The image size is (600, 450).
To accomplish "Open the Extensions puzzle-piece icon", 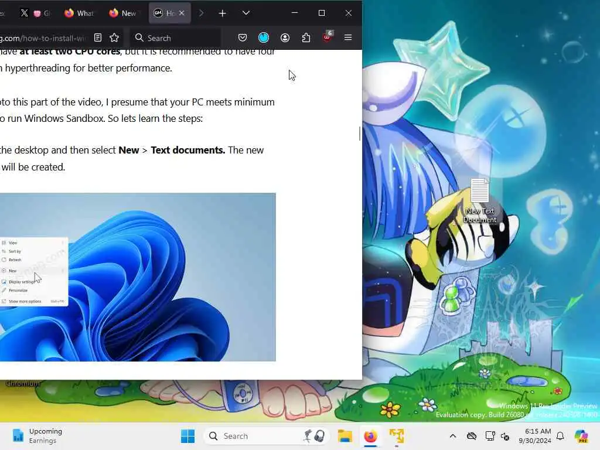I will (x=306, y=37).
